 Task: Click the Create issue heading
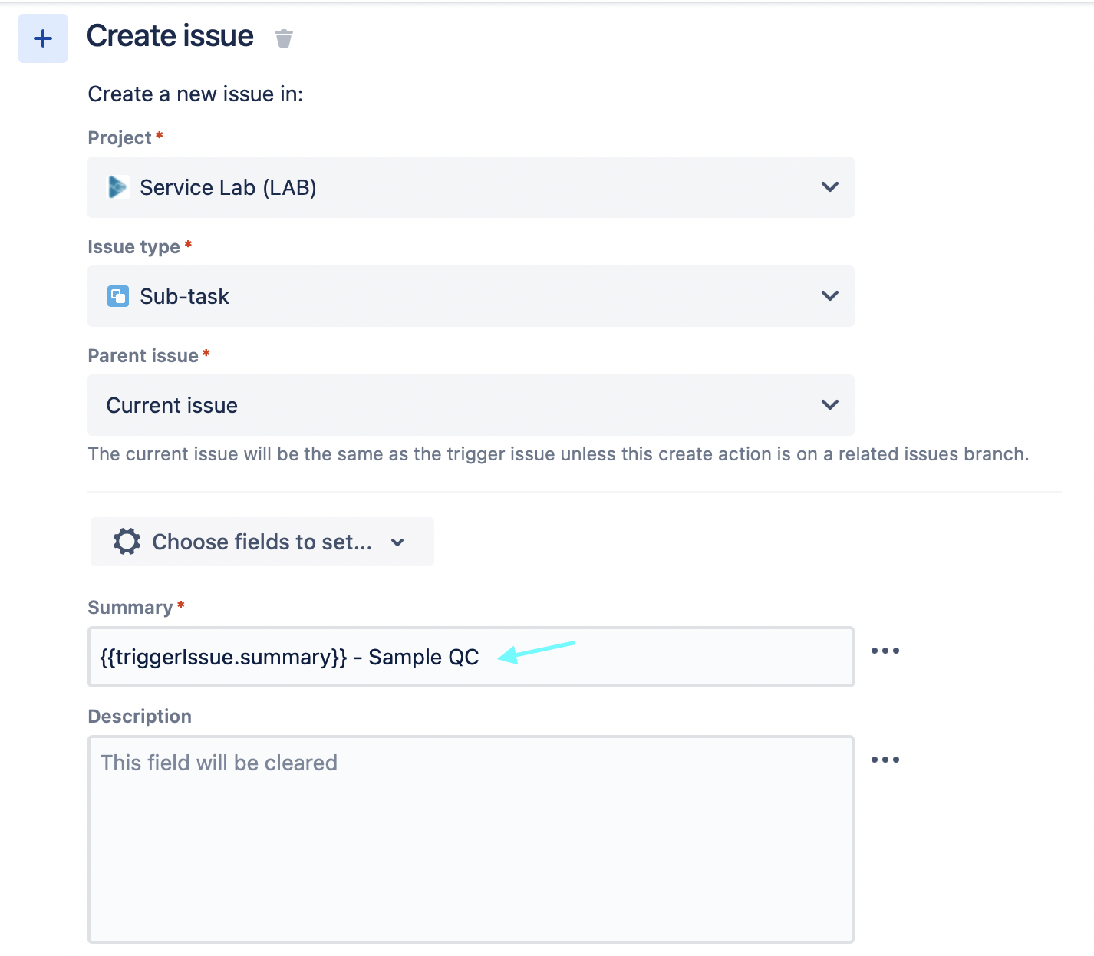(x=170, y=36)
